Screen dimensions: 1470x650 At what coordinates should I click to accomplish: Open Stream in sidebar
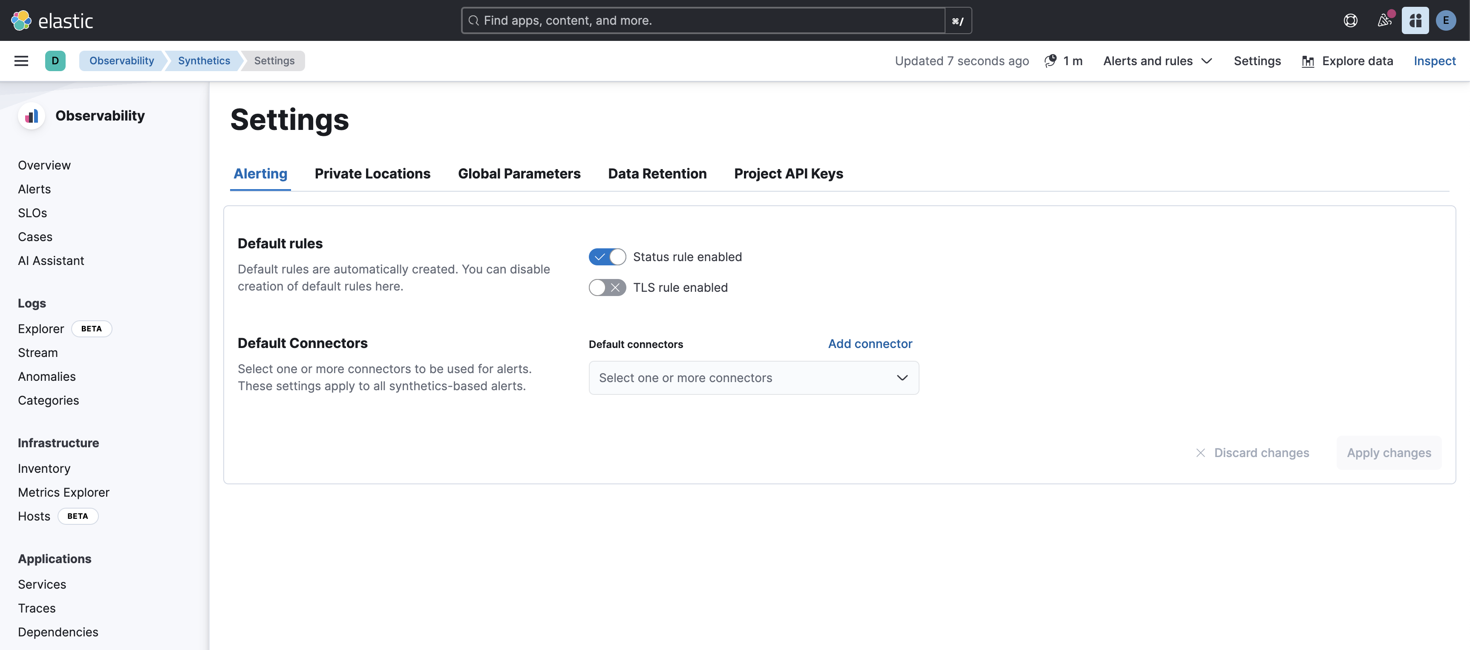37,353
